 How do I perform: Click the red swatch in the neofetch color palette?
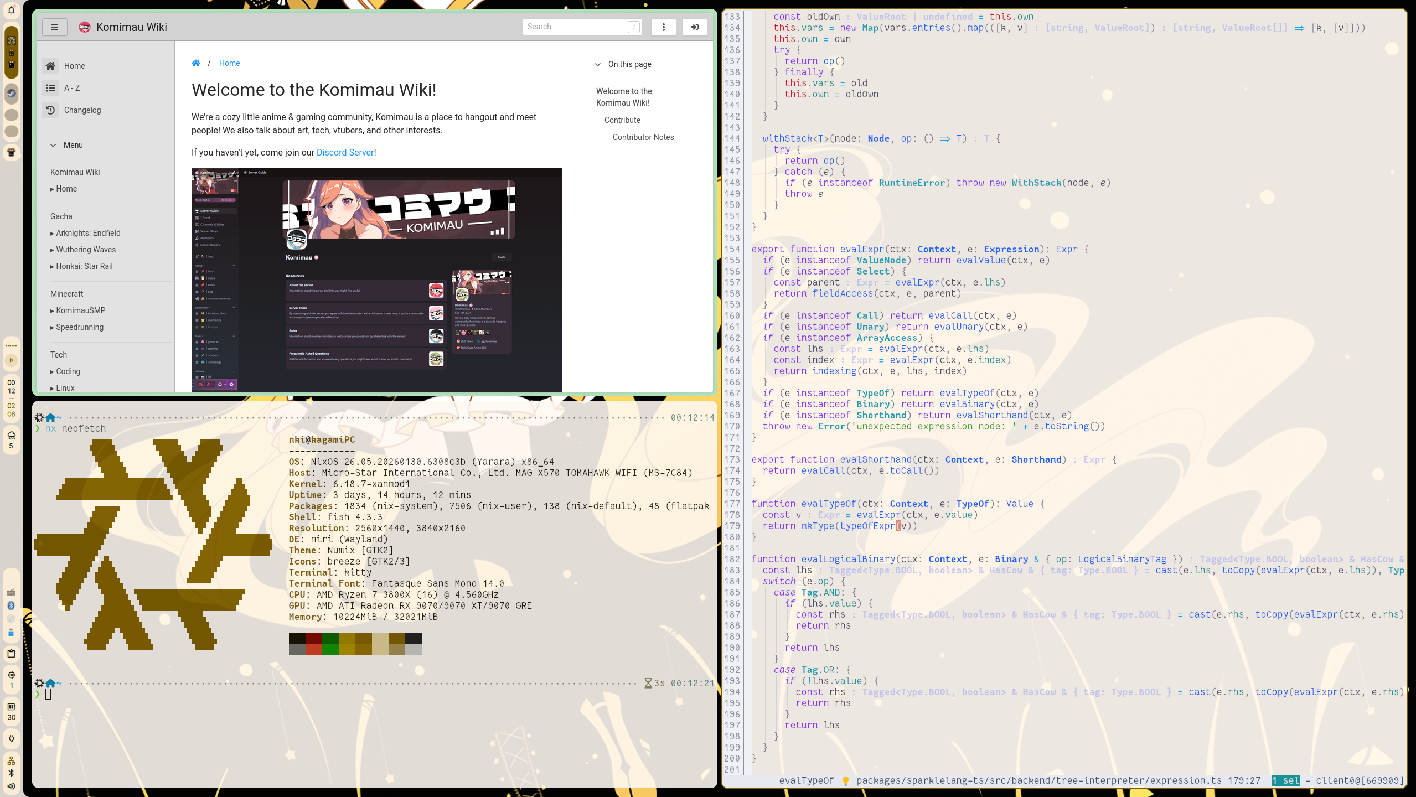coord(314,644)
